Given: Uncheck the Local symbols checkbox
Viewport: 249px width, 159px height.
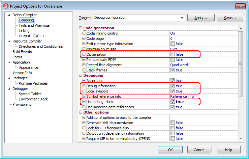Looking at the screenshot, I should pos(172,91).
